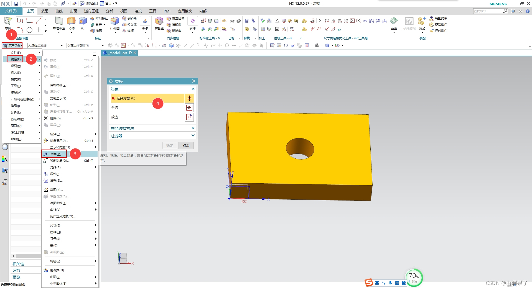Click the 抽壳 shell tool
Screen dimensions: 532x288
coord(96,30)
